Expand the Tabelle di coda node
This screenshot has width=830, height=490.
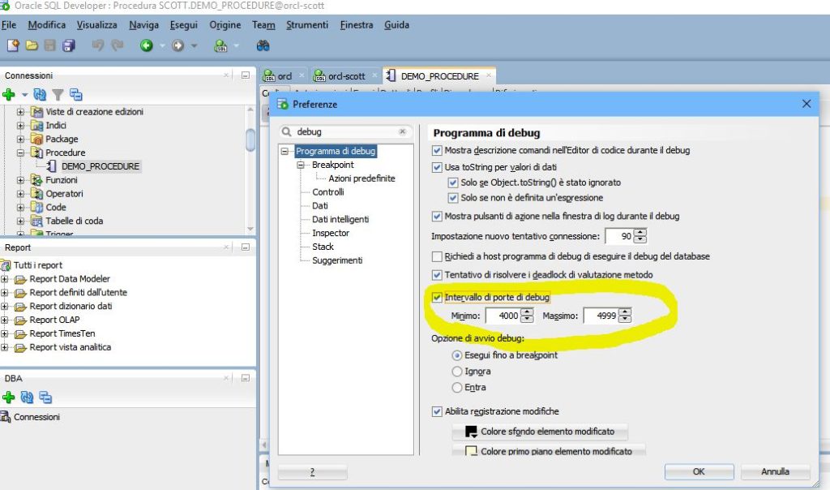[x=20, y=221]
